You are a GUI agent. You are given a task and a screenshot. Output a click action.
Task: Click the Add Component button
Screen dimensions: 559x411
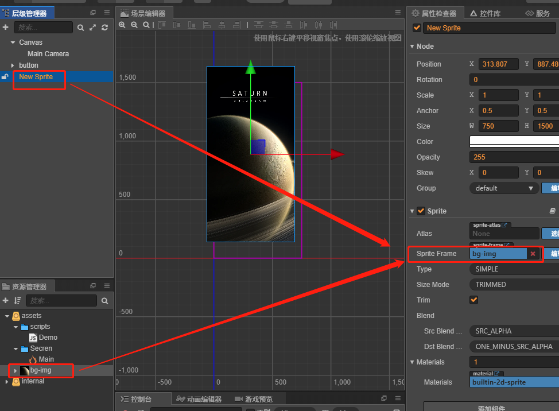click(x=491, y=408)
